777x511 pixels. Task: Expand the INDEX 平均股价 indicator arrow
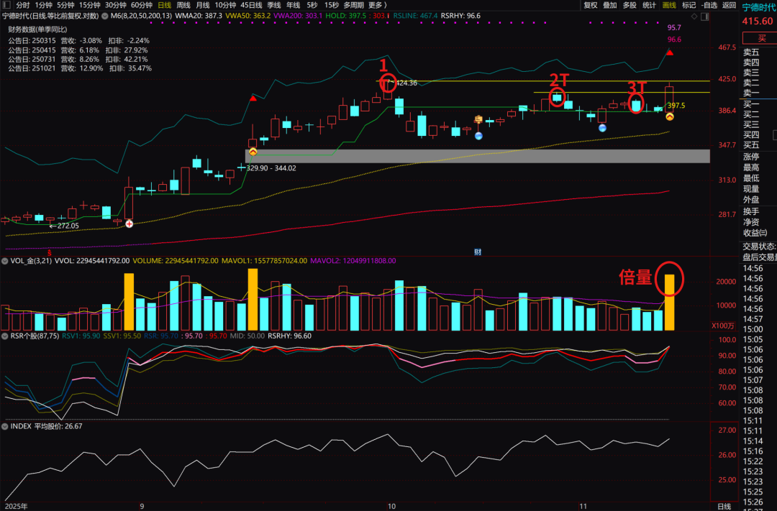4,426
